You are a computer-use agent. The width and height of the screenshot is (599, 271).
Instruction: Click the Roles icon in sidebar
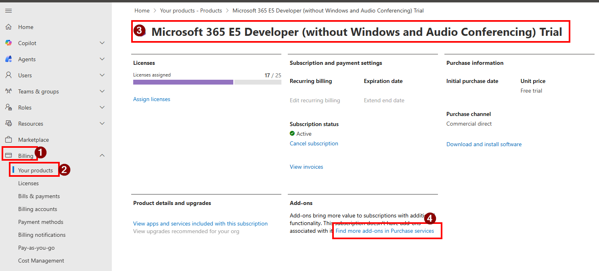click(8, 108)
